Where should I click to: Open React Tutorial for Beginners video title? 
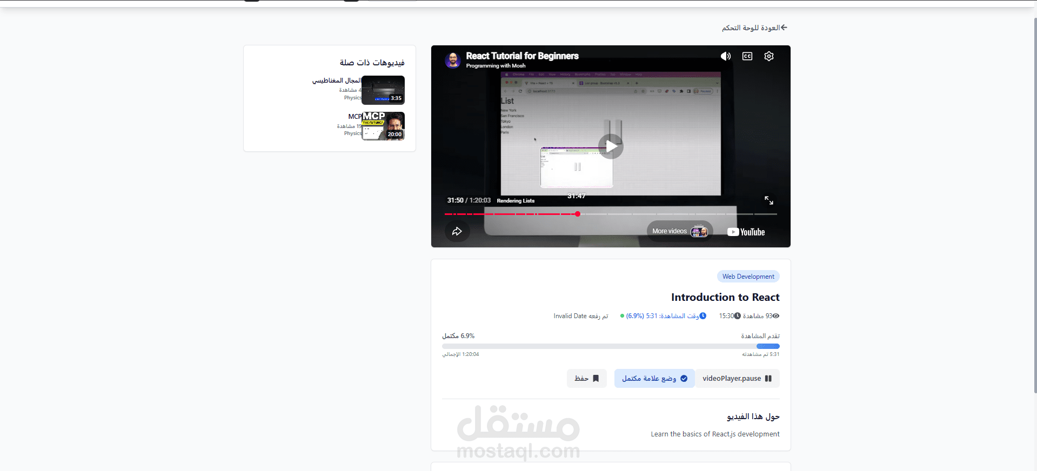click(522, 56)
